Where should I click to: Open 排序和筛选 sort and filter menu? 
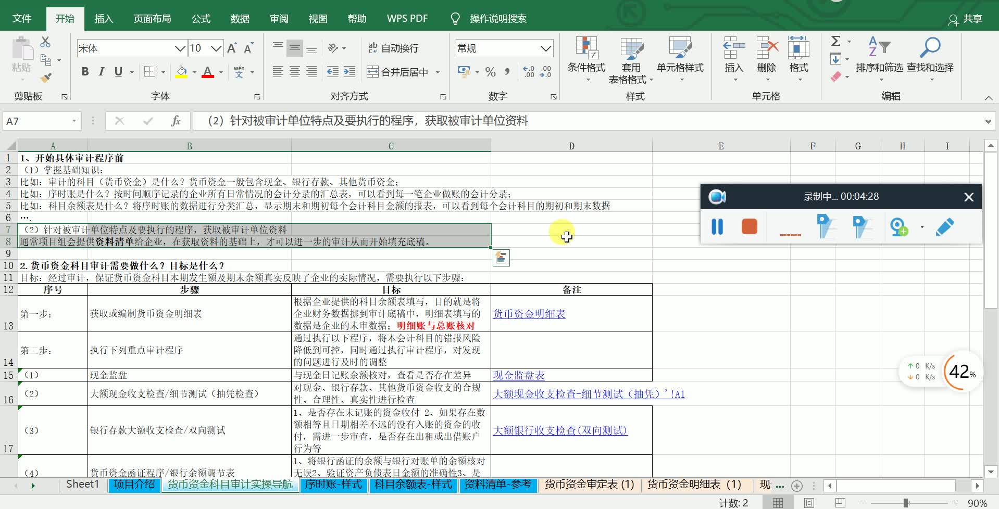[x=879, y=60]
